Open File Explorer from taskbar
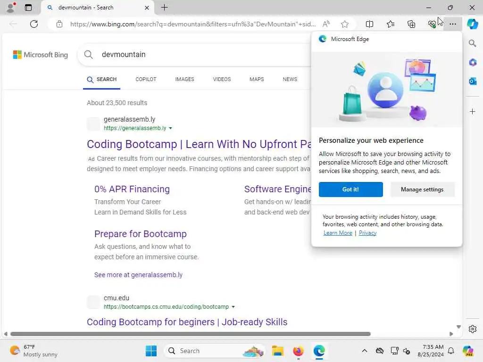 277,351
